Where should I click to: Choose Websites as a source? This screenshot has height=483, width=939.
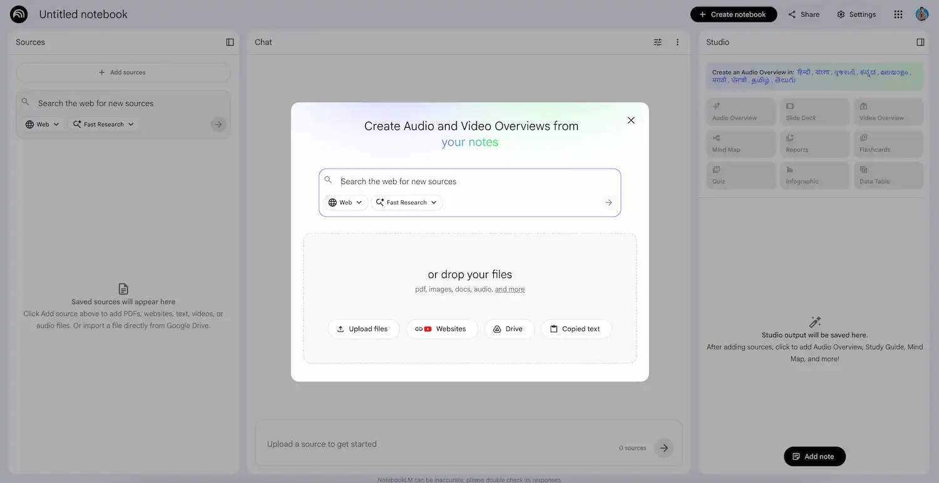pyautogui.click(x=442, y=329)
